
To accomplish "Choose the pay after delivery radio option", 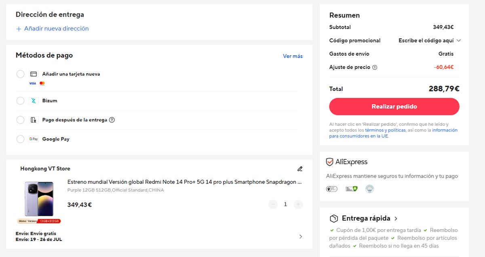I will click(20, 120).
